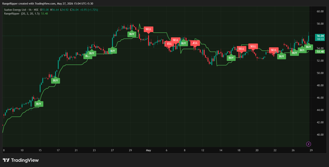Screen dimensions: 329x167
Task: Click the 48.00 price axis label
Action: point(320,85)
